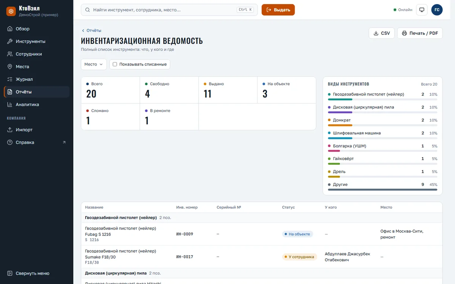The width and height of the screenshot is (455, 284).
Task: Click the monitor display icon button
Action: pyautogui.click(x=422, y=10)
